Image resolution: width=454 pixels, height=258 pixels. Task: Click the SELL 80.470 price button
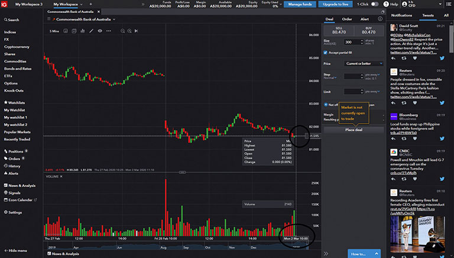coord(339,30)
